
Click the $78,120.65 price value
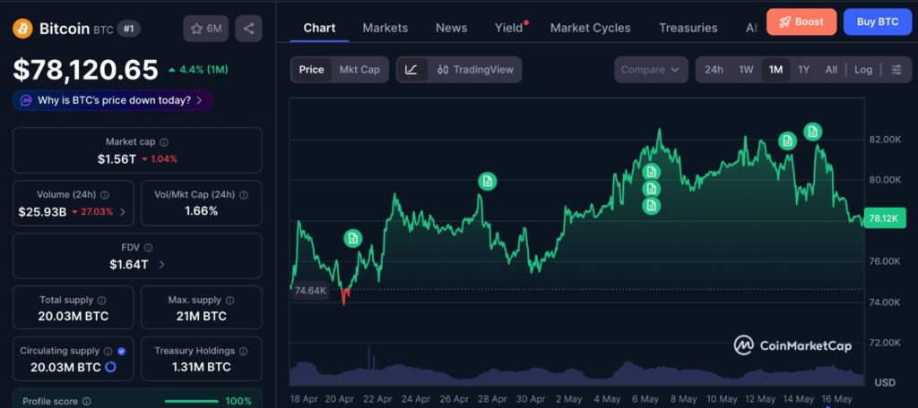pos(86,70)
